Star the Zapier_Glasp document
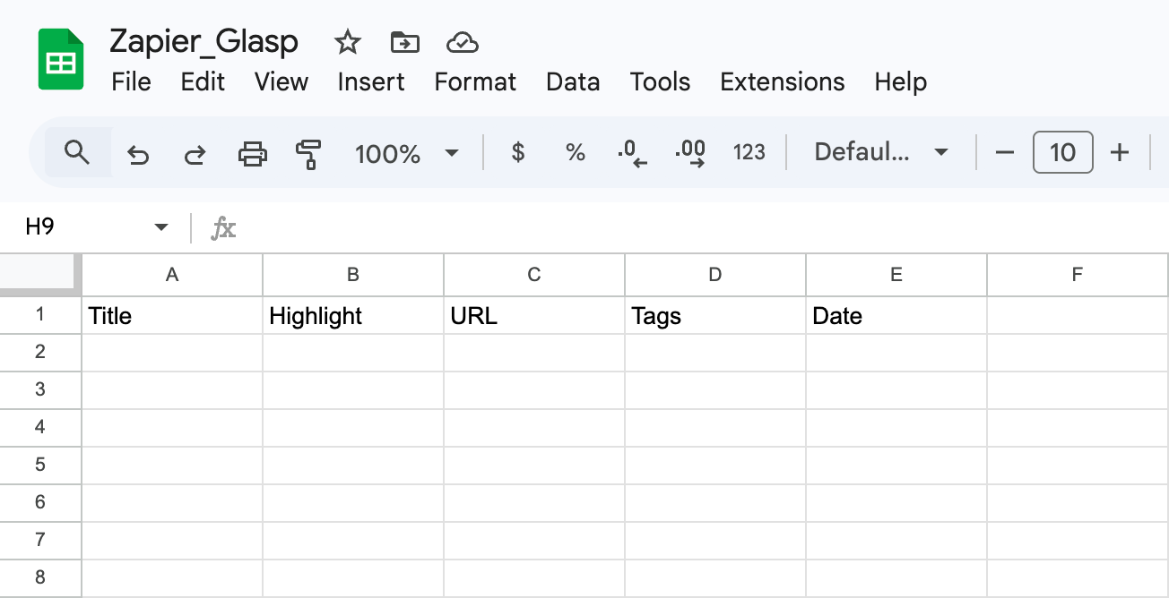 (x=347, y=42)
